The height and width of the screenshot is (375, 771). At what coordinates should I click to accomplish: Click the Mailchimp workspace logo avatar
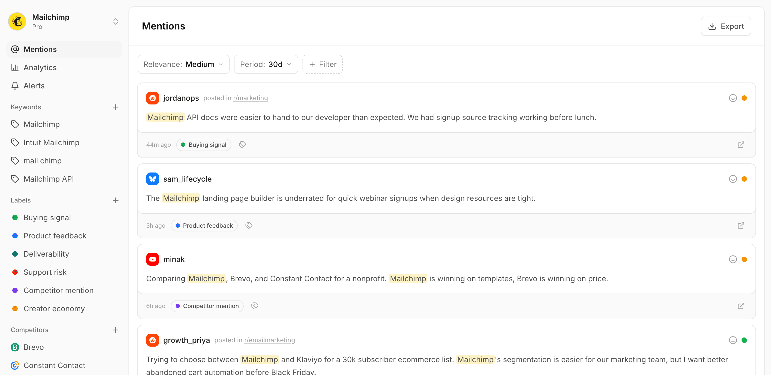(17, 22)
